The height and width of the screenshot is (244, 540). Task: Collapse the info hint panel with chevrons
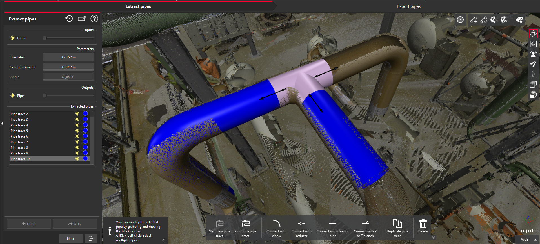click(164, 240)
